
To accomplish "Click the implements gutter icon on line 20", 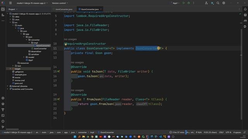I will [x=59, y=99].
